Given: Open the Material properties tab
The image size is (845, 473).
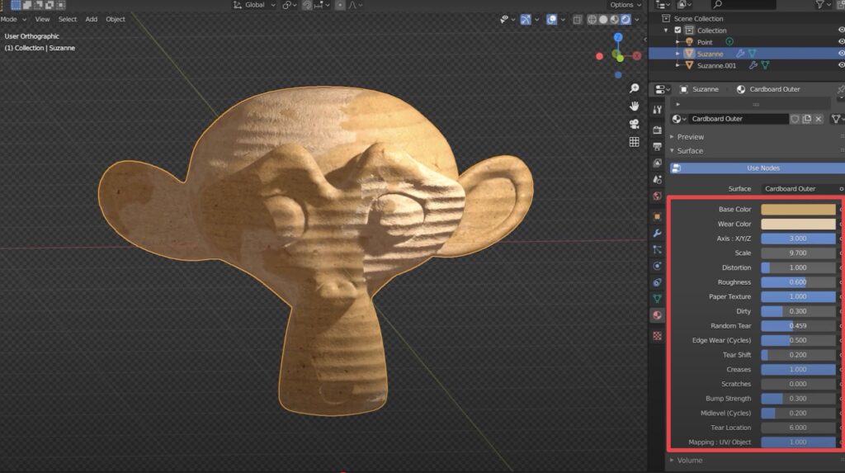Looking at the screenshot, I should [658, 315].
